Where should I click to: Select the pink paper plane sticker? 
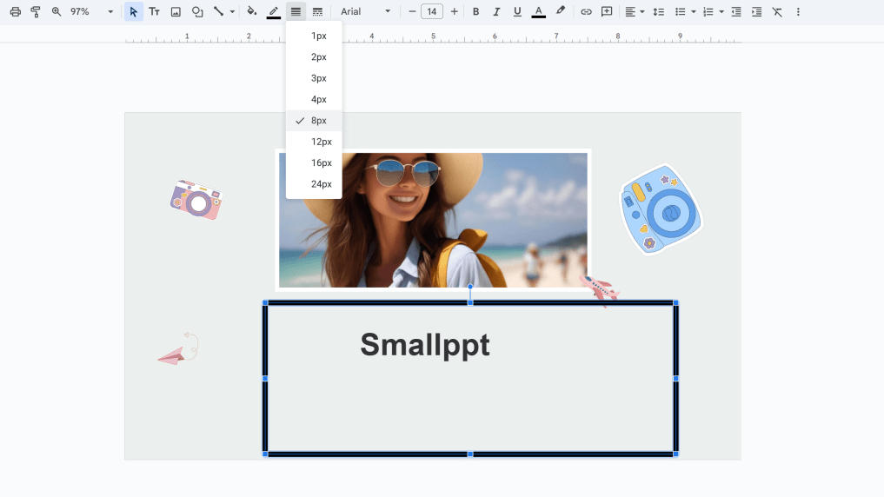[178, 348]
